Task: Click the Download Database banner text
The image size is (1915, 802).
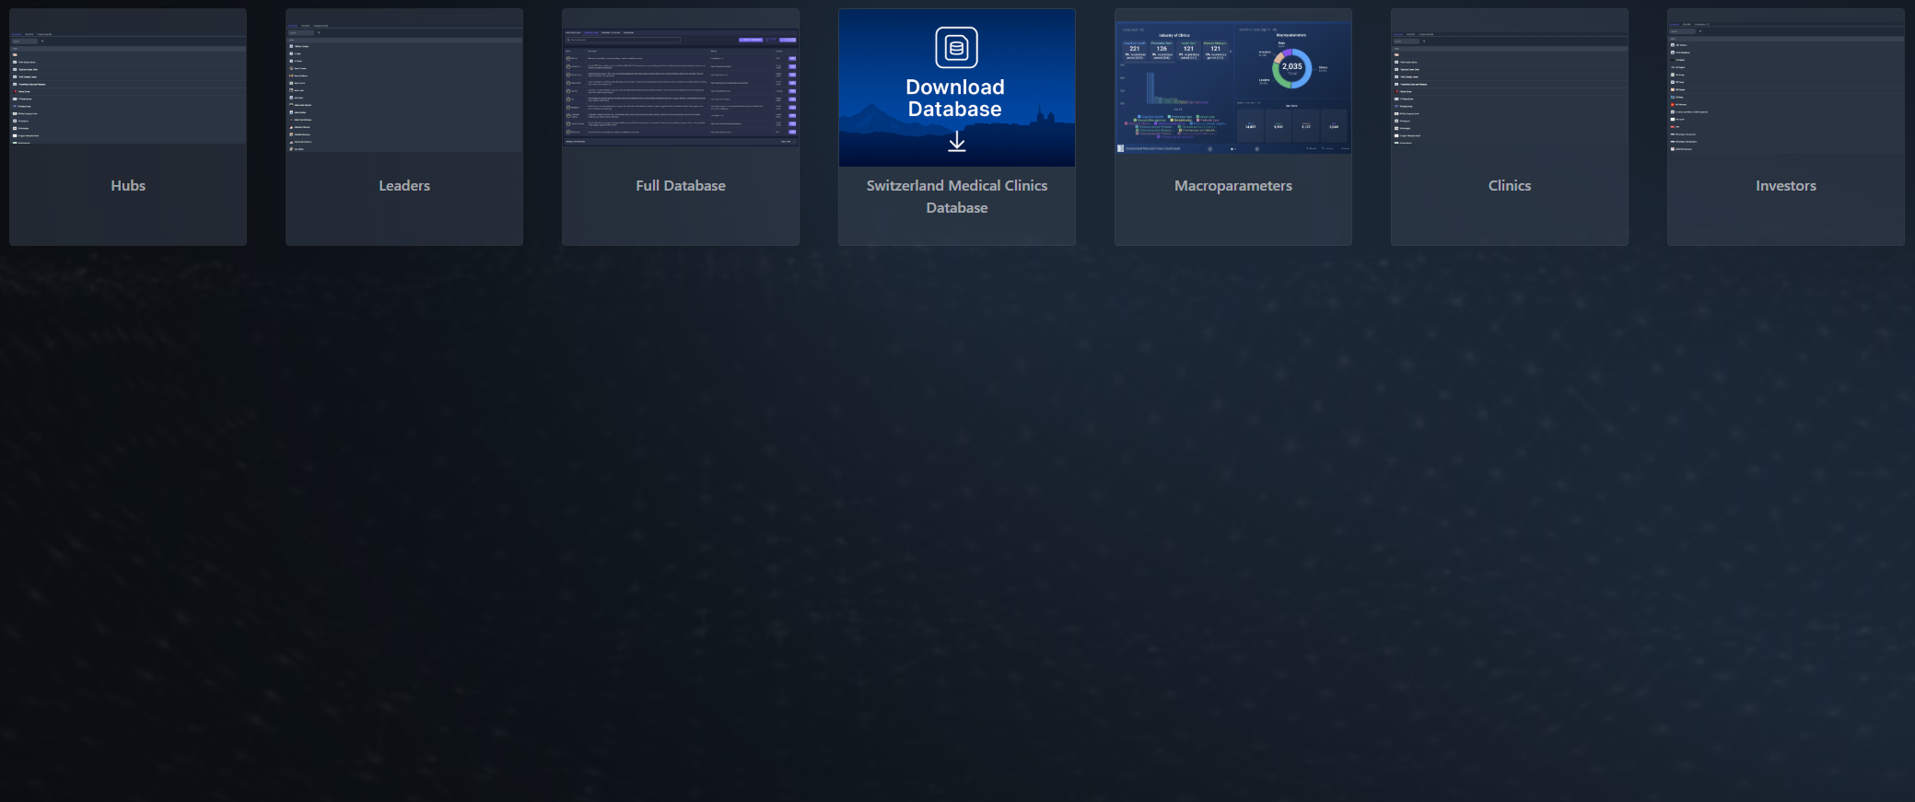Action: pos(955,98)
